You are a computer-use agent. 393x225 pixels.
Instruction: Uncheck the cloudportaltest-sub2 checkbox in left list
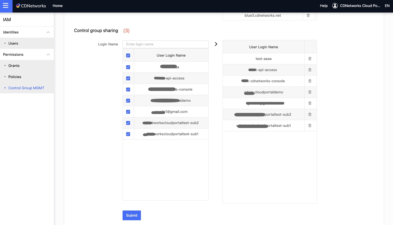tap(128, 123)
